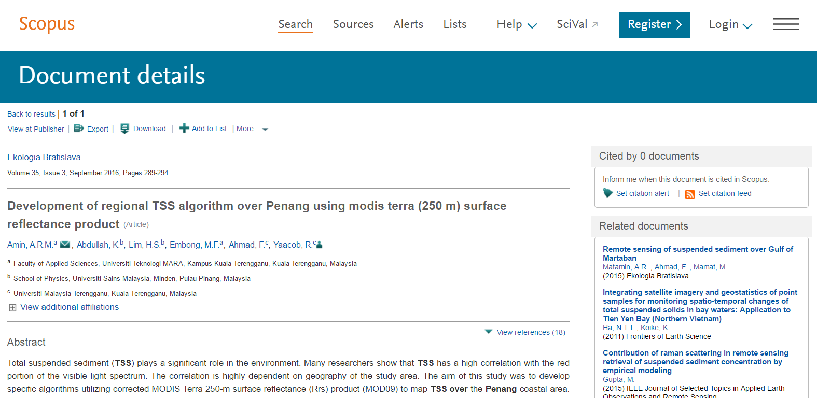Screen dimensions: 817x398
Task: Click the Download link text
Action: point(149,129)
